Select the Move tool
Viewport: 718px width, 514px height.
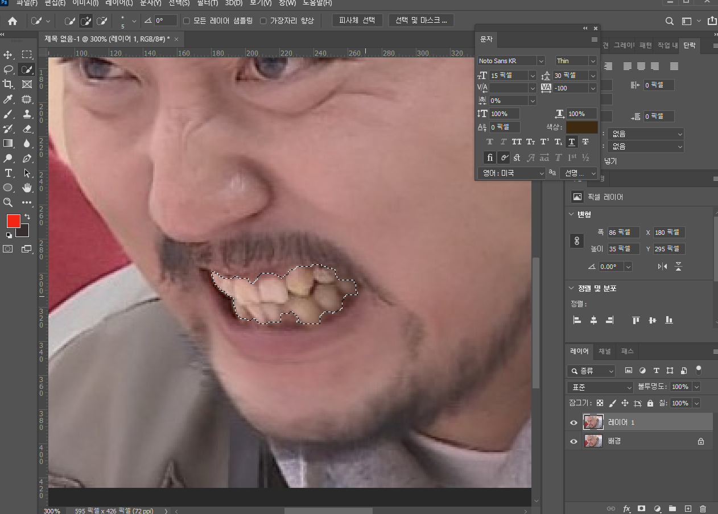coord(8,55)
